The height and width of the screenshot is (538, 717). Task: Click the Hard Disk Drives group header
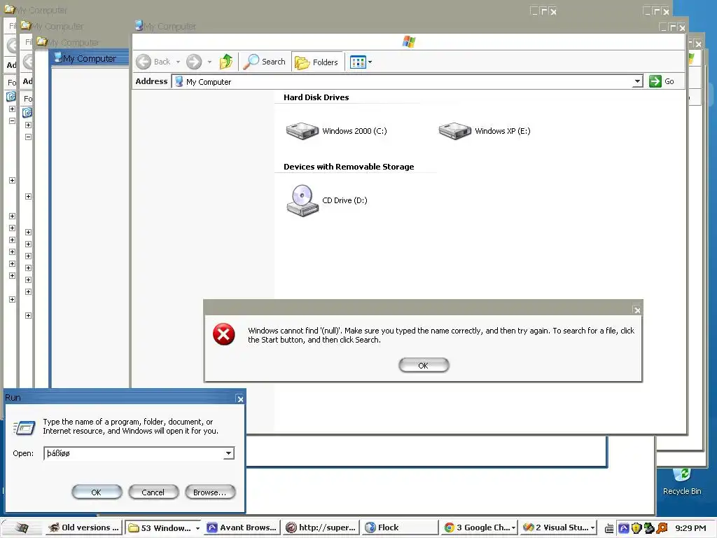316,97
